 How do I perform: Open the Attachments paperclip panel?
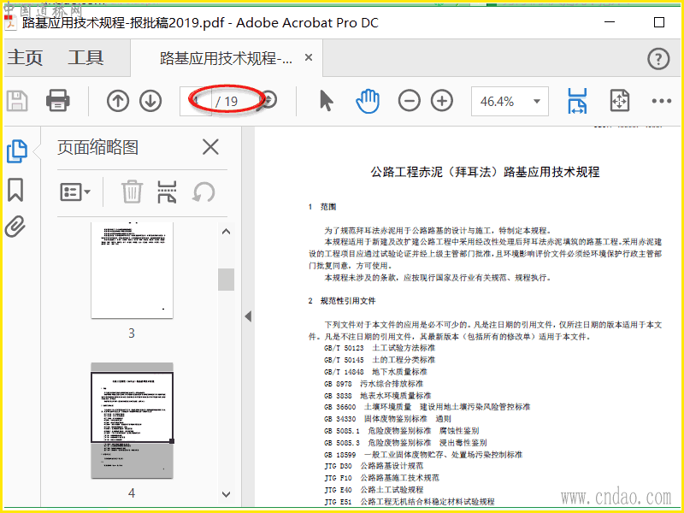click(x=15, y=227)
